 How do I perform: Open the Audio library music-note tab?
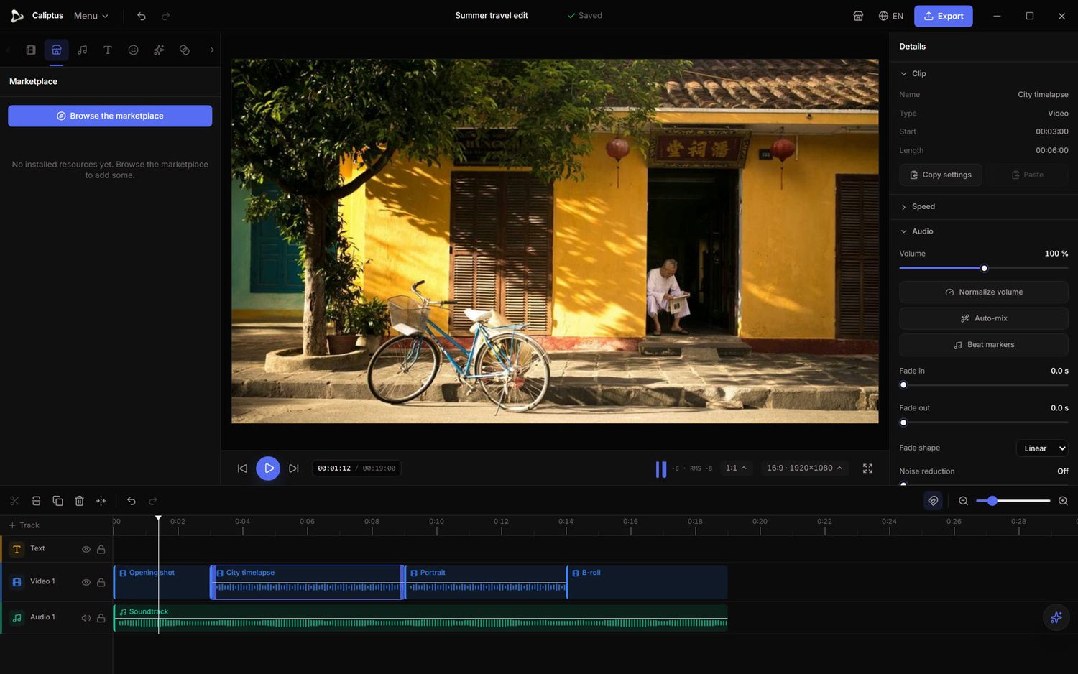(82, 50)
